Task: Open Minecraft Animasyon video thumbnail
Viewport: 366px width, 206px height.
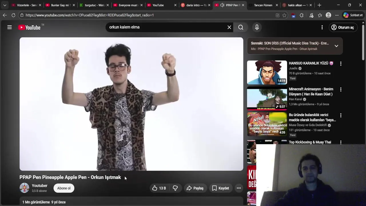Action: pos(267,98)
